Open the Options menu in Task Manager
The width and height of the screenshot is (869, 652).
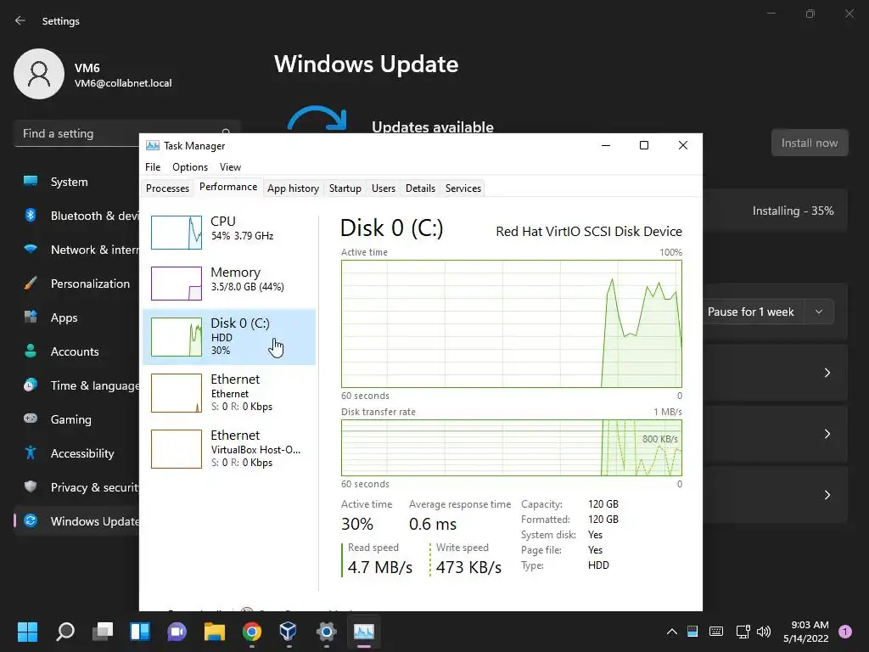coord(190,167)
